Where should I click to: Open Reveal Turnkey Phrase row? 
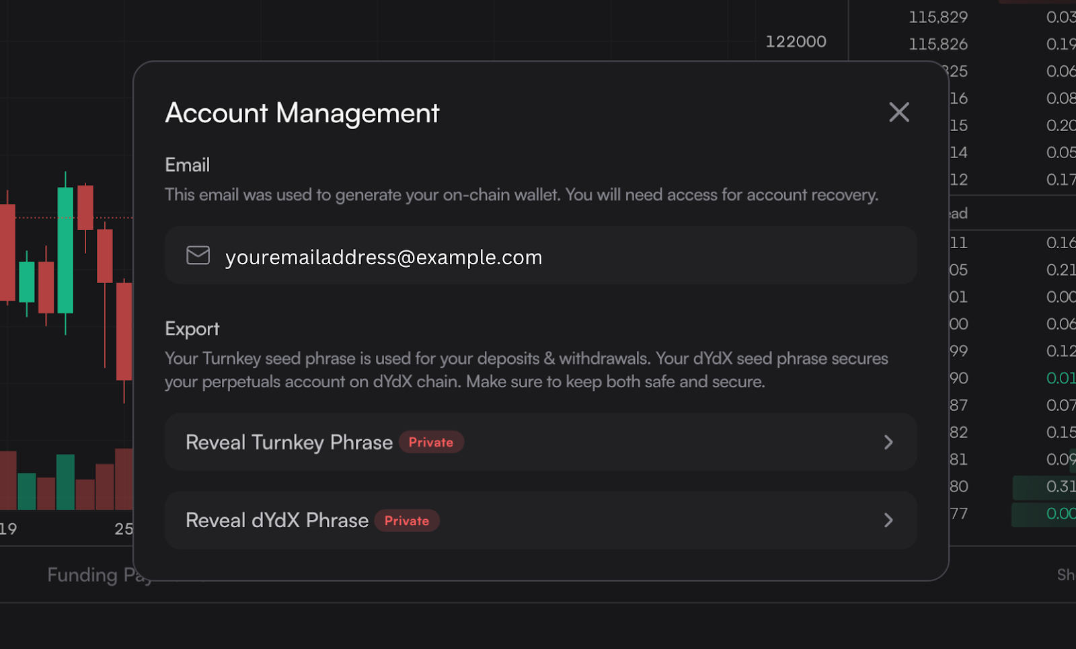(x=541, y=442)
